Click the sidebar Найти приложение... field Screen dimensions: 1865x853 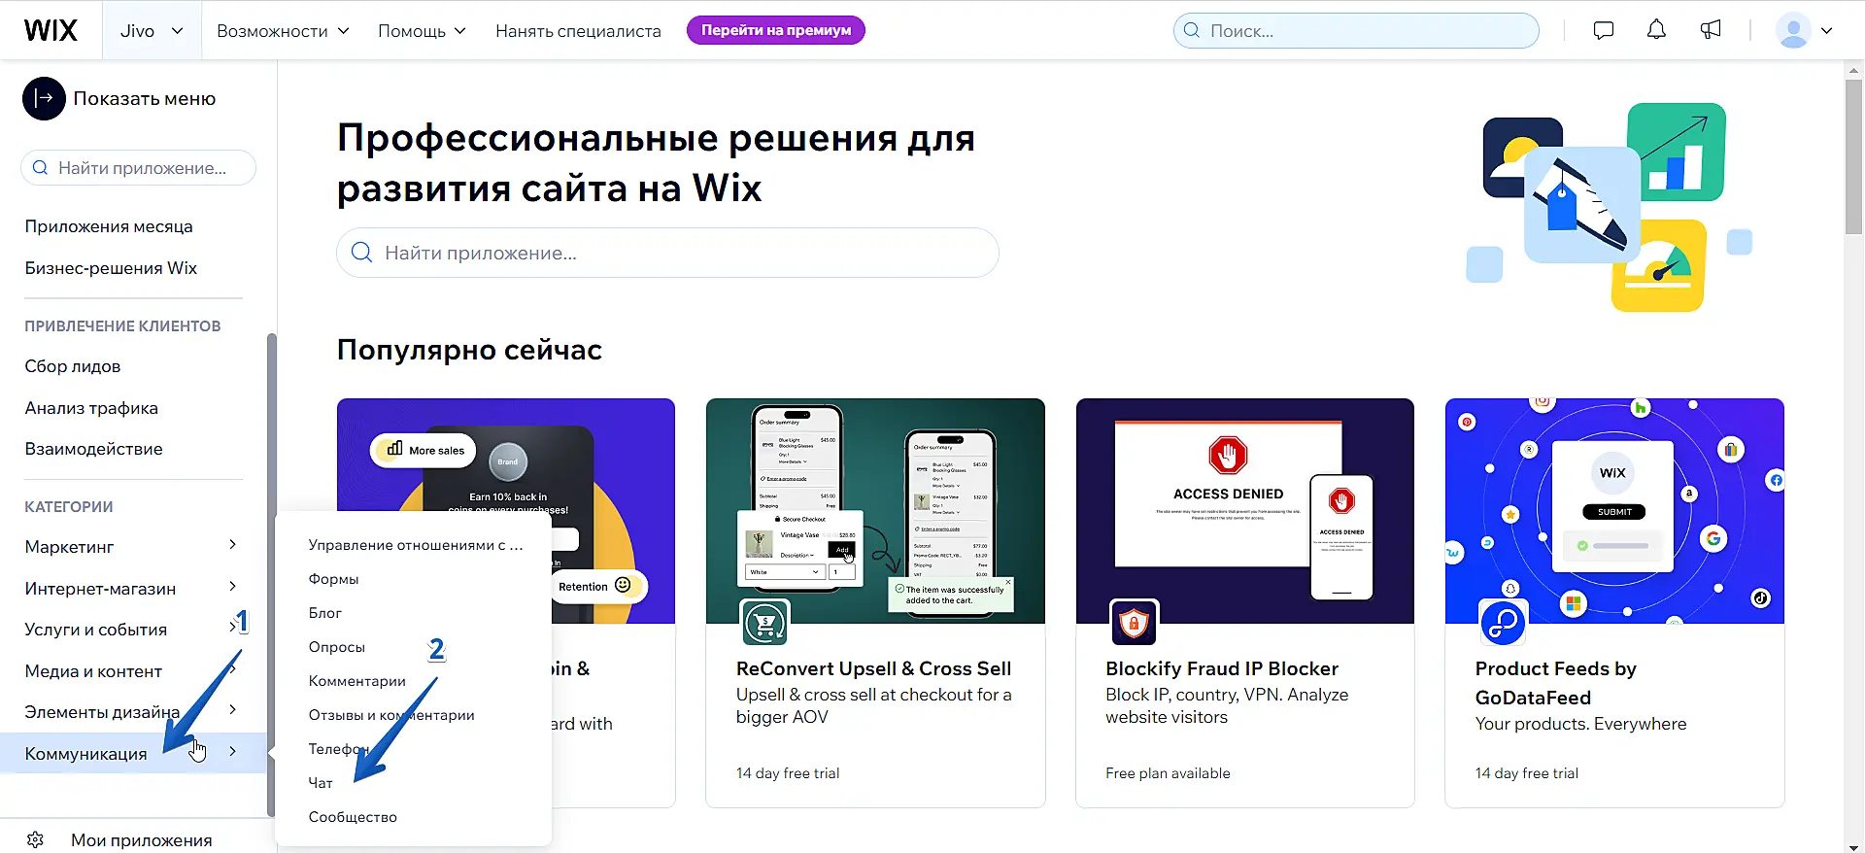pyautogui.click(x=138, y=168)
